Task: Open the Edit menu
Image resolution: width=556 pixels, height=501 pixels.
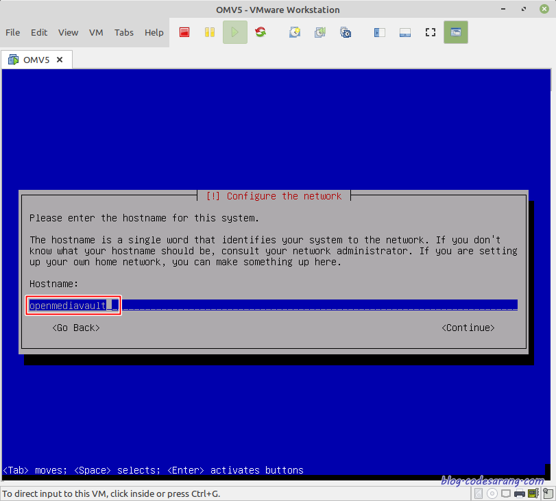Action: [39, 32]
